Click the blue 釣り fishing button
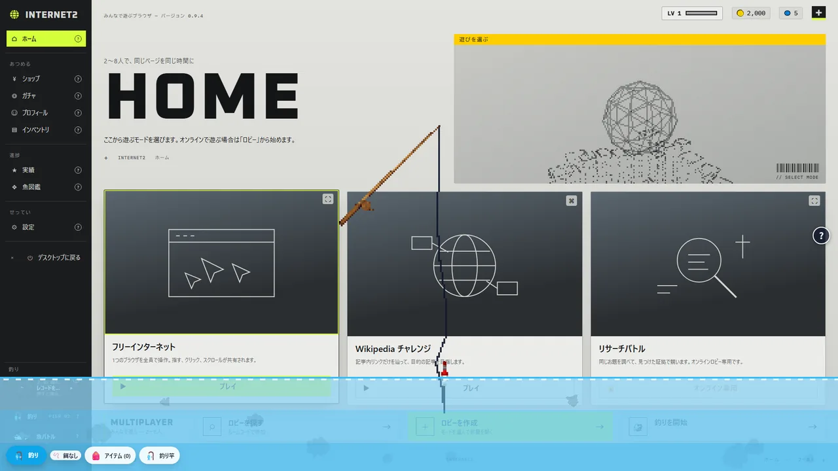 click(x=26, y=455)
